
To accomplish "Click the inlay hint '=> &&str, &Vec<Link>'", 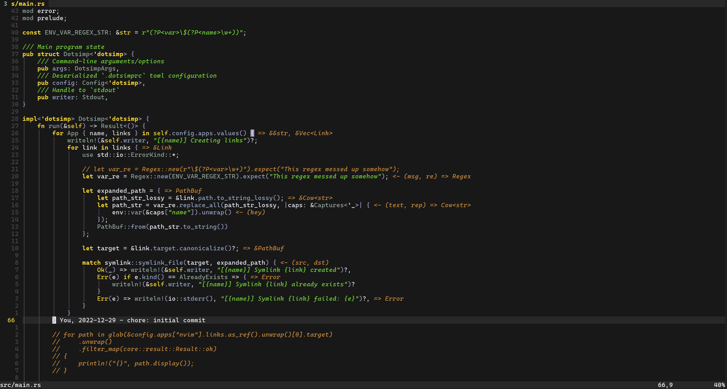I will pyautogui.click(x=295, y=133).
